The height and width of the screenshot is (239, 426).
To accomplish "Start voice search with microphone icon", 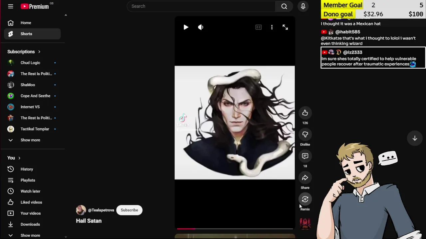I will pyautogui.click(x=303, y=6).
